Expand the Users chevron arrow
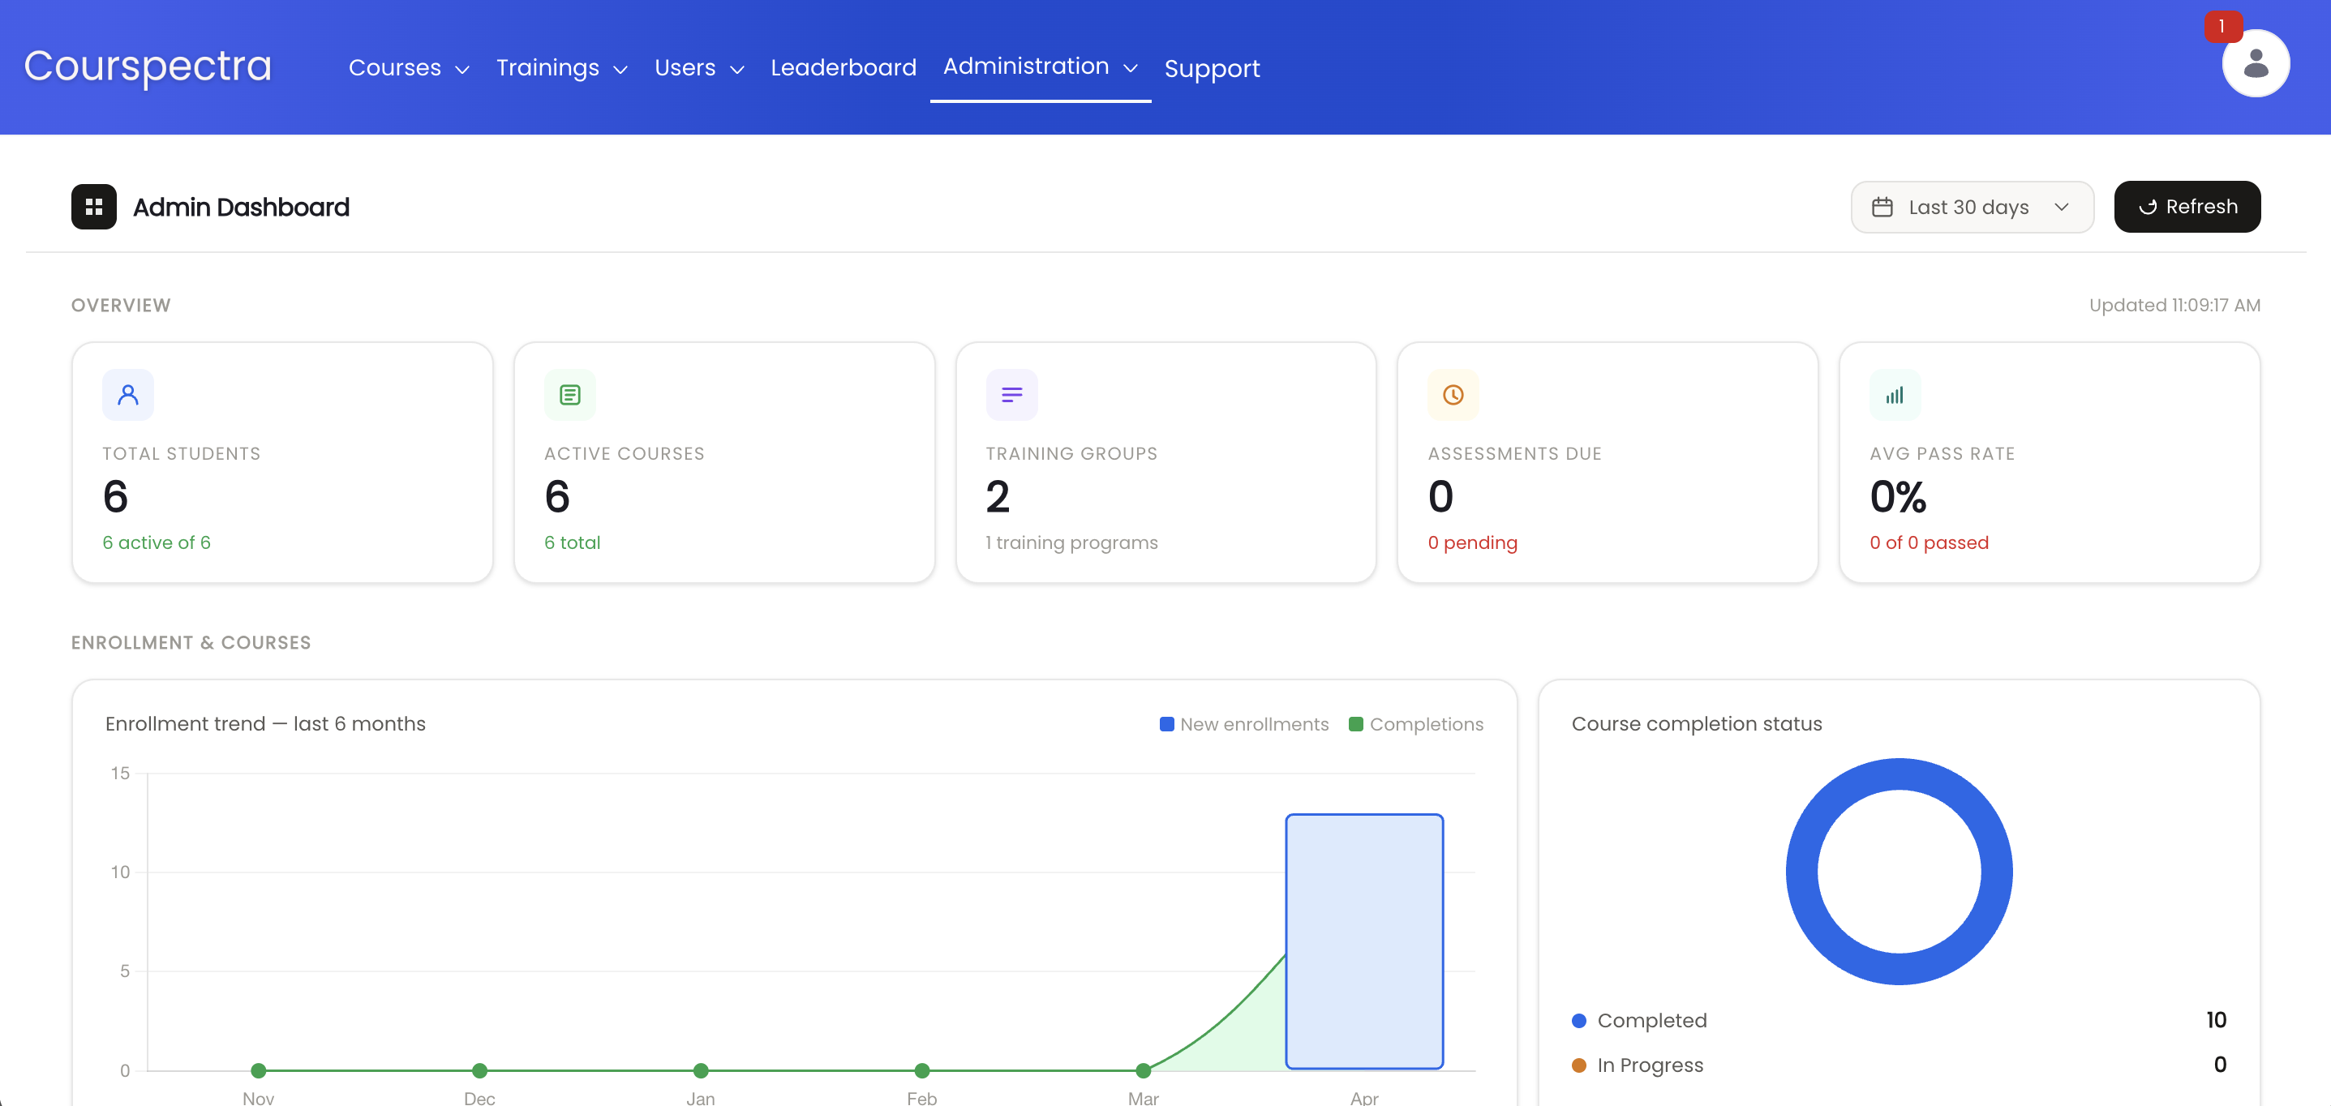Screen dimensions: 2331x1106 [x=737, y=70]
